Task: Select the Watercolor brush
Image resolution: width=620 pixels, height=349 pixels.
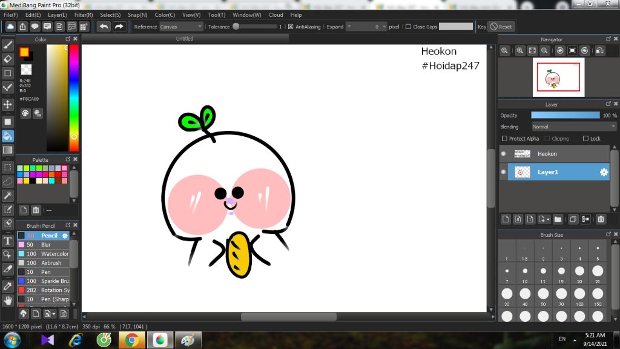Action: click(x=44, y=254)
